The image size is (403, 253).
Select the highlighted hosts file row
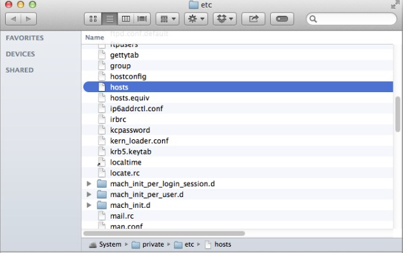(x=238, y=87)
